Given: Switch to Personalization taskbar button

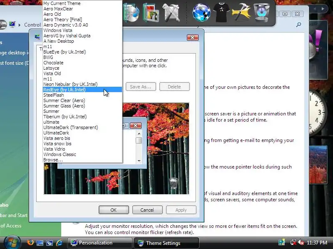Looking at the screenshot, I should pos(100,243).
